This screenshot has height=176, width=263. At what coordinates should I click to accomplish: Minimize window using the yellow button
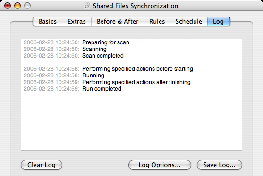[x=17, y=6]
